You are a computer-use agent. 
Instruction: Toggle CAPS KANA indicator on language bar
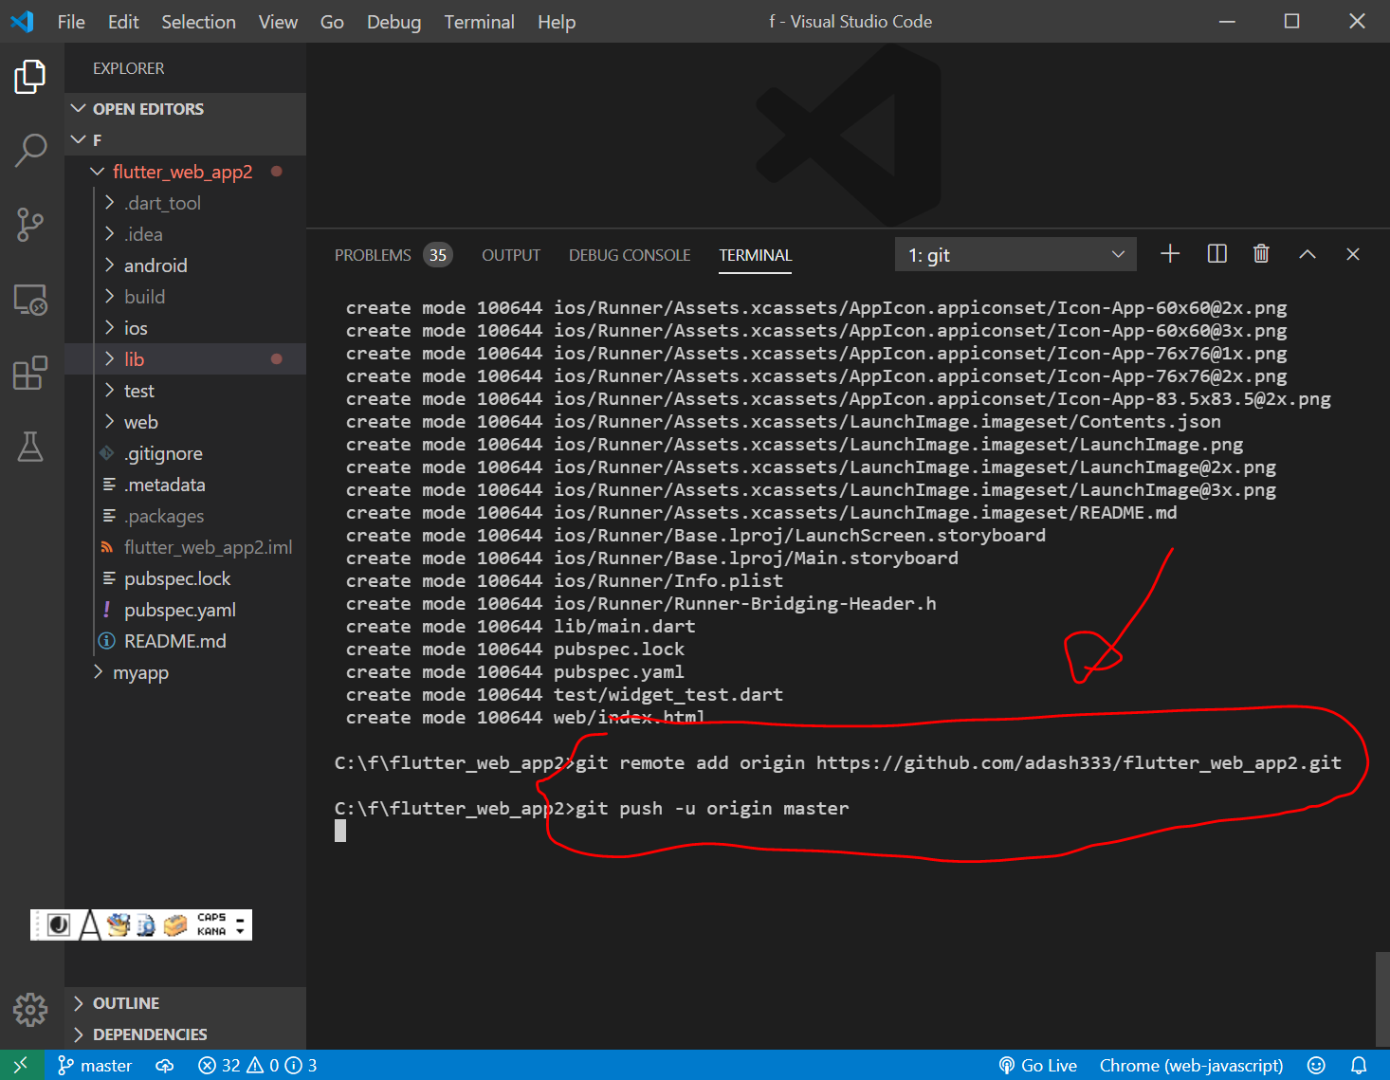click(211, 924)
